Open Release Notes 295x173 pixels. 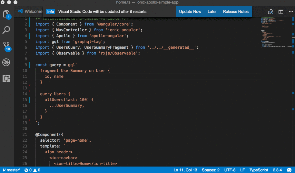tap(236, 12)
